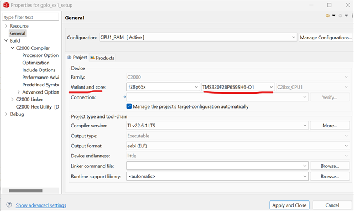Click the sidebar horizontal scrollbar
Image resolution: width=354 pixels, height=211 pixels.
click(25, 191)
